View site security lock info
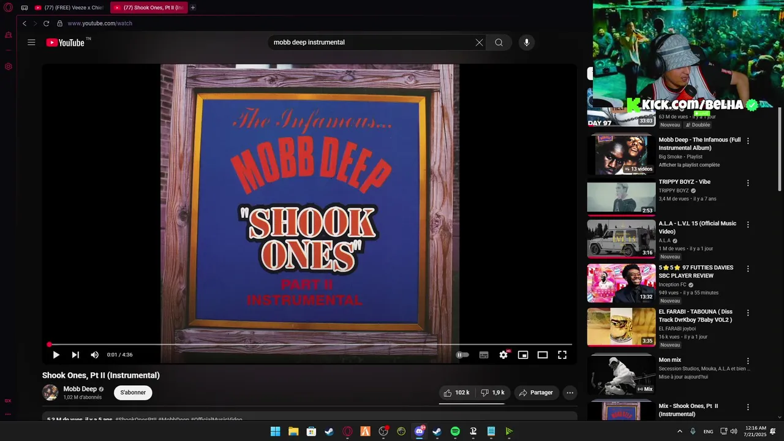The width and height of the screenshot is (784, 441). click(59, 23)
